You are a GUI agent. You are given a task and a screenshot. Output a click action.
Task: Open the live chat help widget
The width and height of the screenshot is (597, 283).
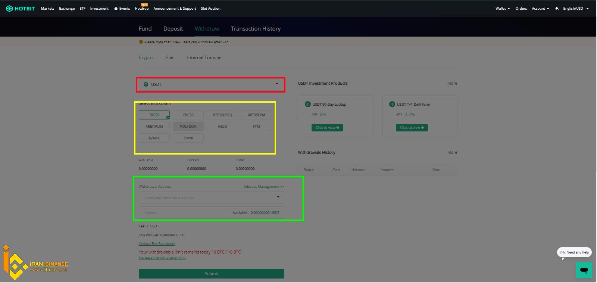coord(584,270)
